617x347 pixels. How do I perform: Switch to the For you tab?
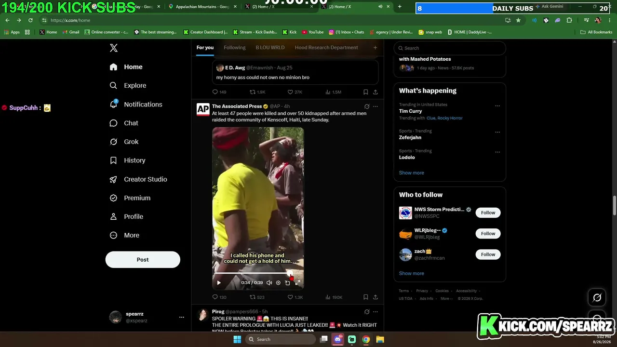pyautogui.click(x=205, y=47)
